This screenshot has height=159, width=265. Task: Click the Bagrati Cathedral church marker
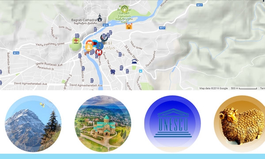(x=100, y=18)
